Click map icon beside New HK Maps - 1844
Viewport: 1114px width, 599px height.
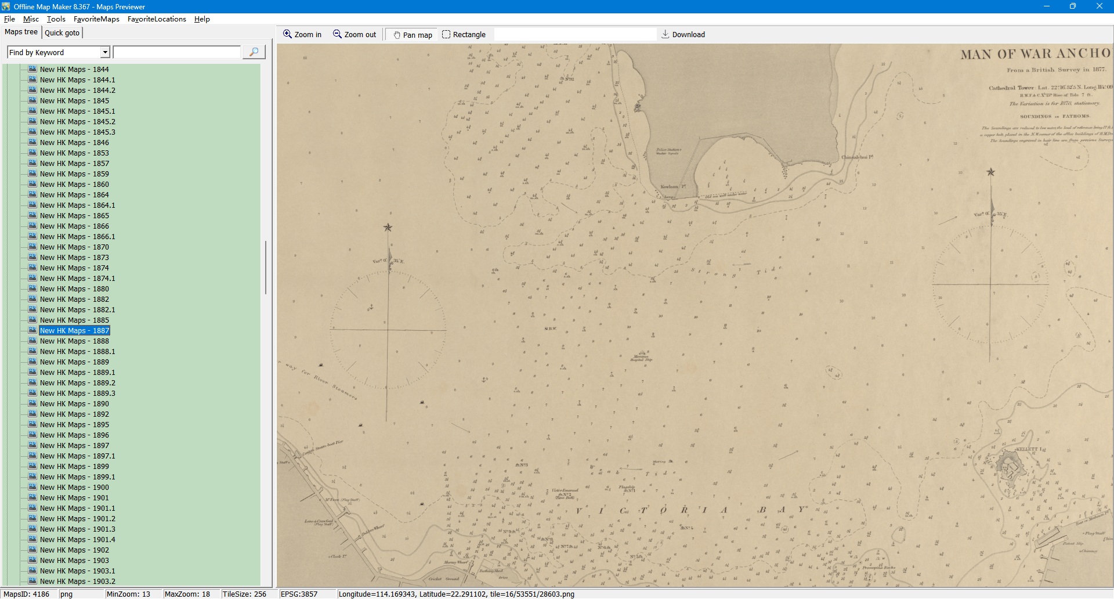[x=32, y=69]
